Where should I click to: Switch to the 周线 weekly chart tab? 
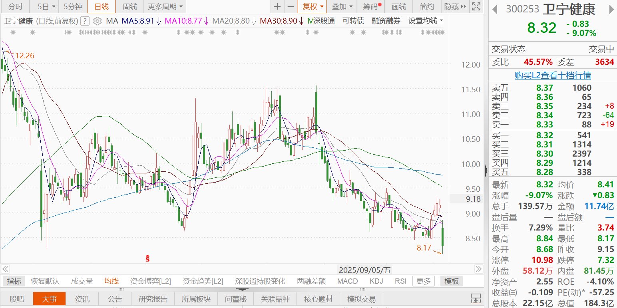point(129,6)
